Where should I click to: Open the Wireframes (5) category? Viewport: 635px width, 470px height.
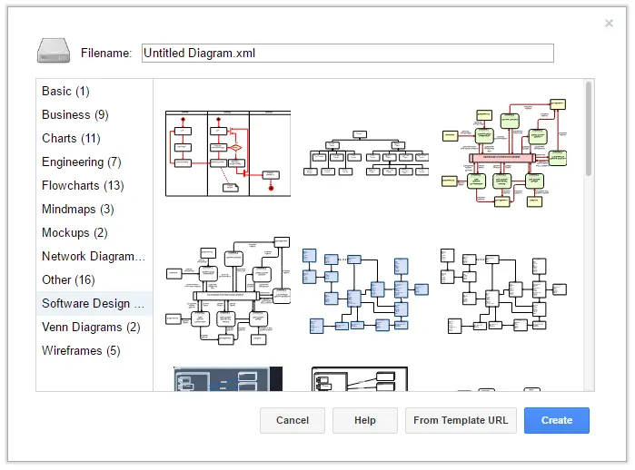pyautogui.click(x=81, y=350)
